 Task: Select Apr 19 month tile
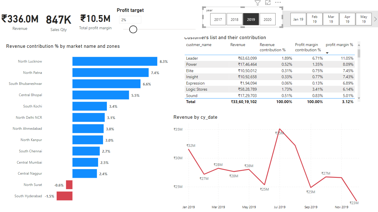(x=348, y=19)
